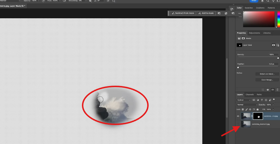This screenshot has height=144, width=280.
Task: Click Subtract from mask button
Action: [183, 13]
